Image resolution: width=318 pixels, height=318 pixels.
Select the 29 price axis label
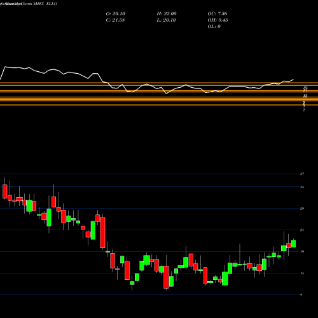[302, 209]
